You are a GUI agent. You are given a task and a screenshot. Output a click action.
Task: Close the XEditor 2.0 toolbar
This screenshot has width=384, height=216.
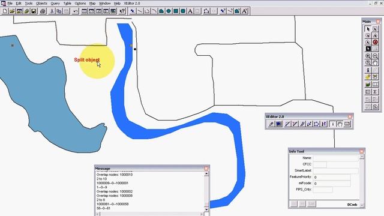coord(350,116)
